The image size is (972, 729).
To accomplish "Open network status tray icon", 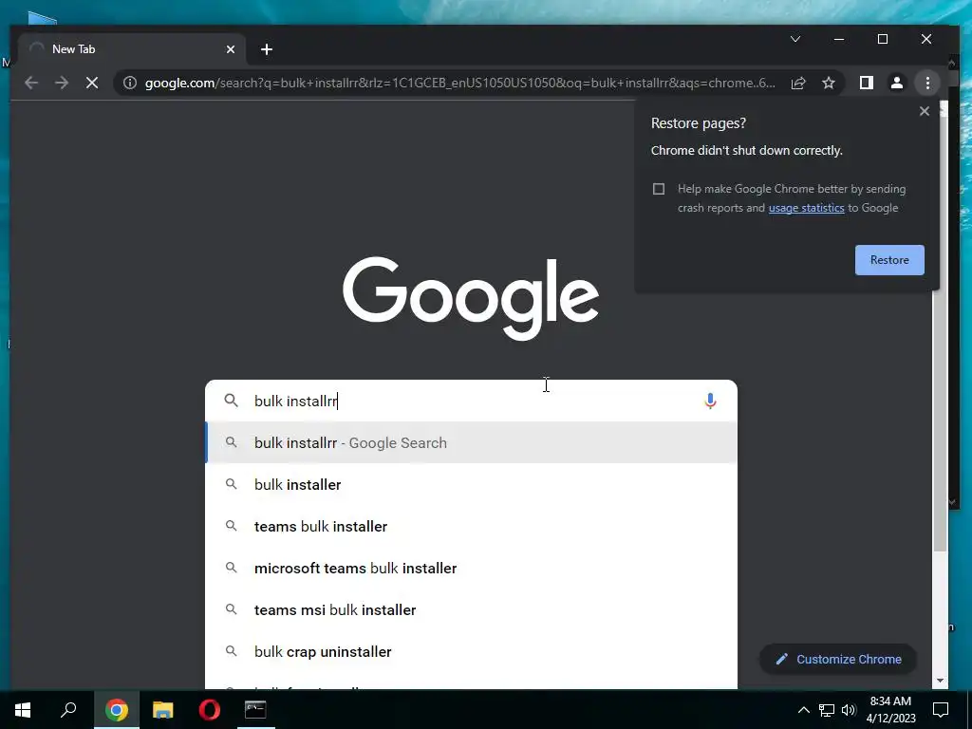I will point(827,710).
